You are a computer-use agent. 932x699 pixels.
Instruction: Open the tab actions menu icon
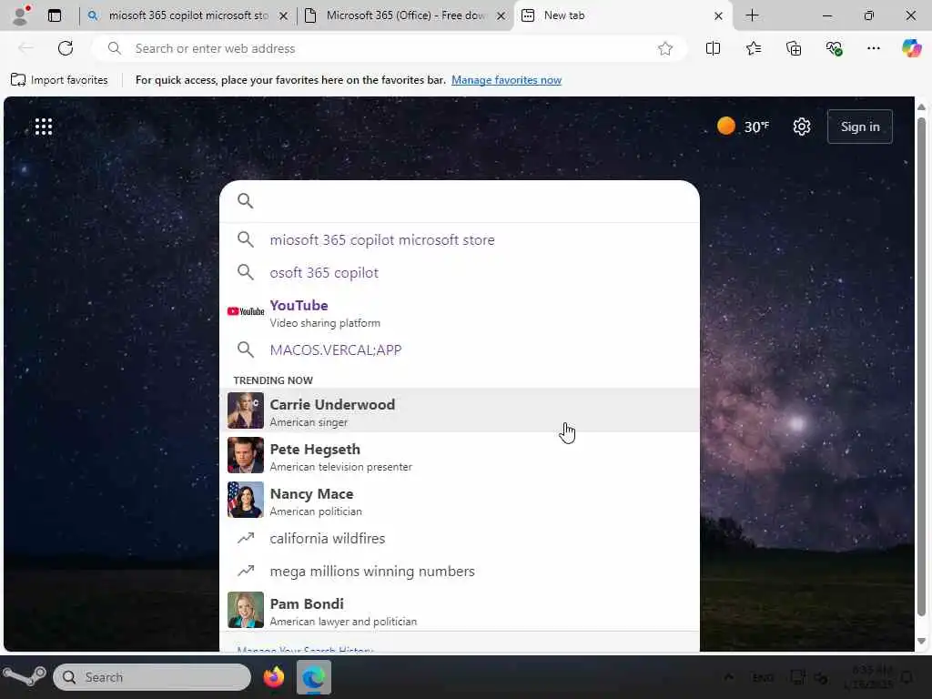pos(54,15)
